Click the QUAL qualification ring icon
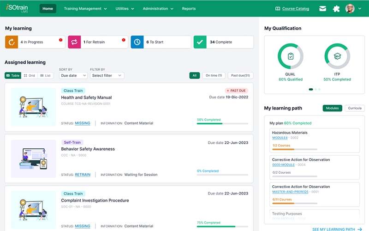This screenshot has height=231, width=369. tap(290, 56)
